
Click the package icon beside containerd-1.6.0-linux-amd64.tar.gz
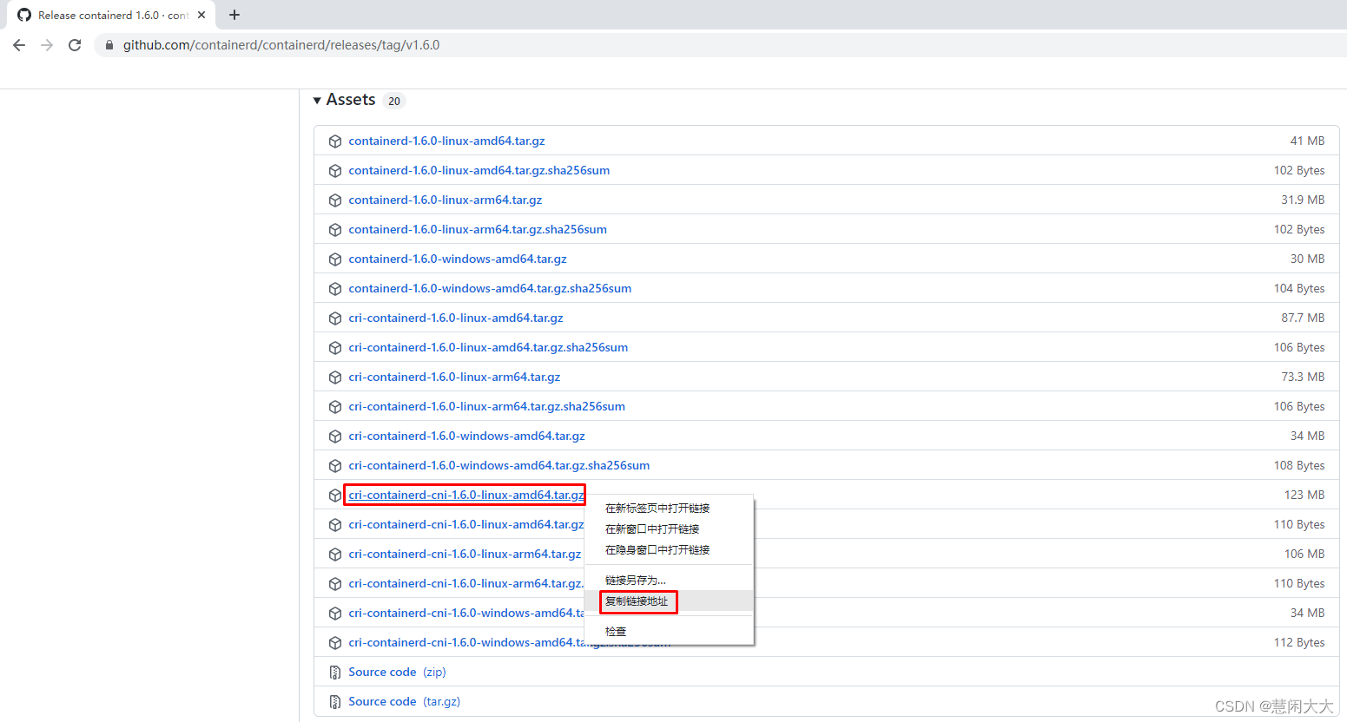pos(335,141)
